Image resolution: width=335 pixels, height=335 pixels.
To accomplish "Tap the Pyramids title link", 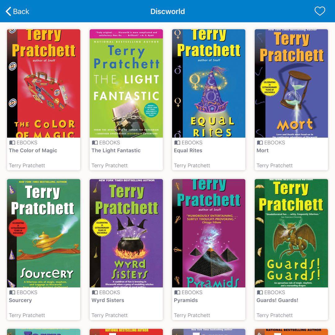I will click(186, 300).
